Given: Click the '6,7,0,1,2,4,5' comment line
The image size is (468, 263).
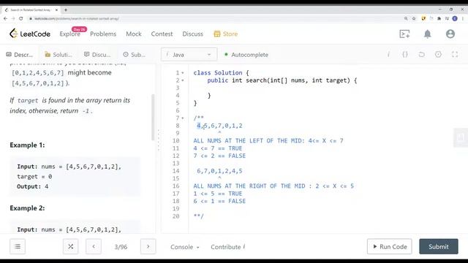Looking at the screenshot, I should (x=219, y=171).
